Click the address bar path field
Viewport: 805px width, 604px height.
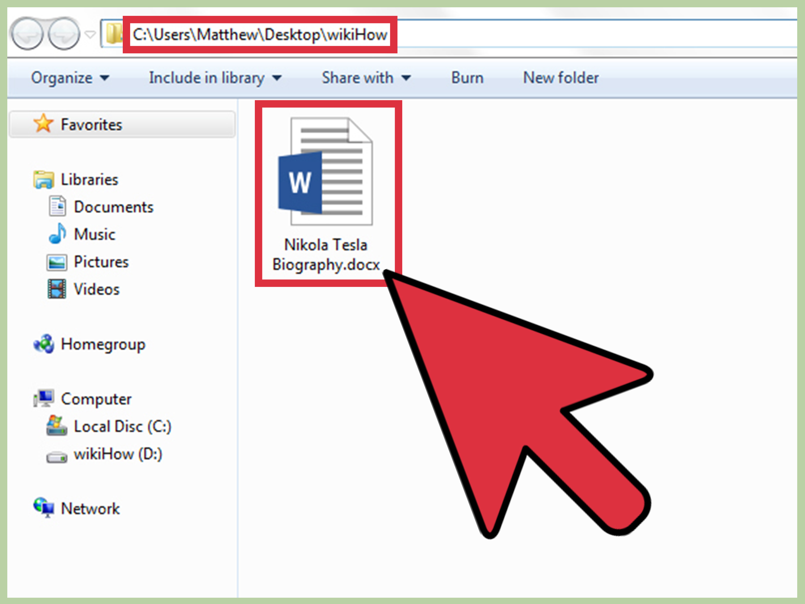(260, 35)
